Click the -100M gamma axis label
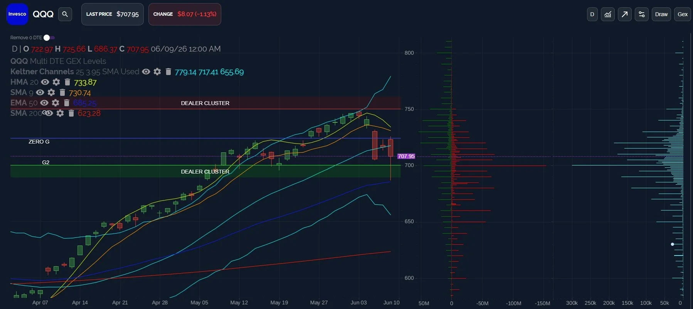The height and width of the screenshot is (309, 693). point(513,303)
